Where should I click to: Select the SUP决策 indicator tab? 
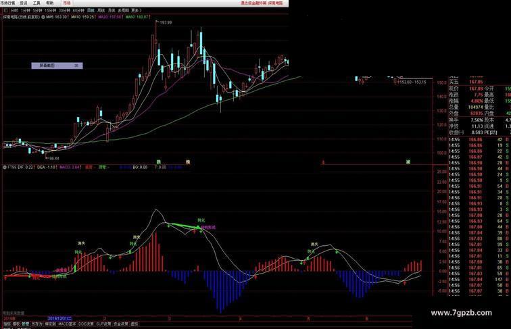click(x=103, y=324)
